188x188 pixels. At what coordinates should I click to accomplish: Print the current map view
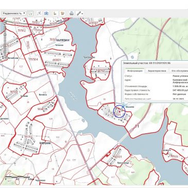point(72,13)
